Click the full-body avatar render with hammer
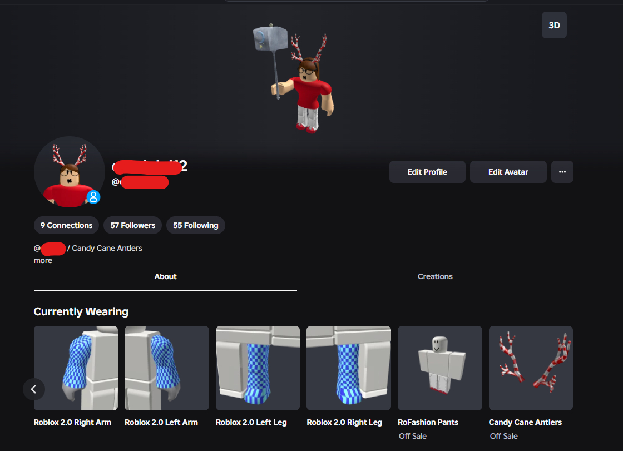Viewport: 623px width, 451px height. pos(293,78)
